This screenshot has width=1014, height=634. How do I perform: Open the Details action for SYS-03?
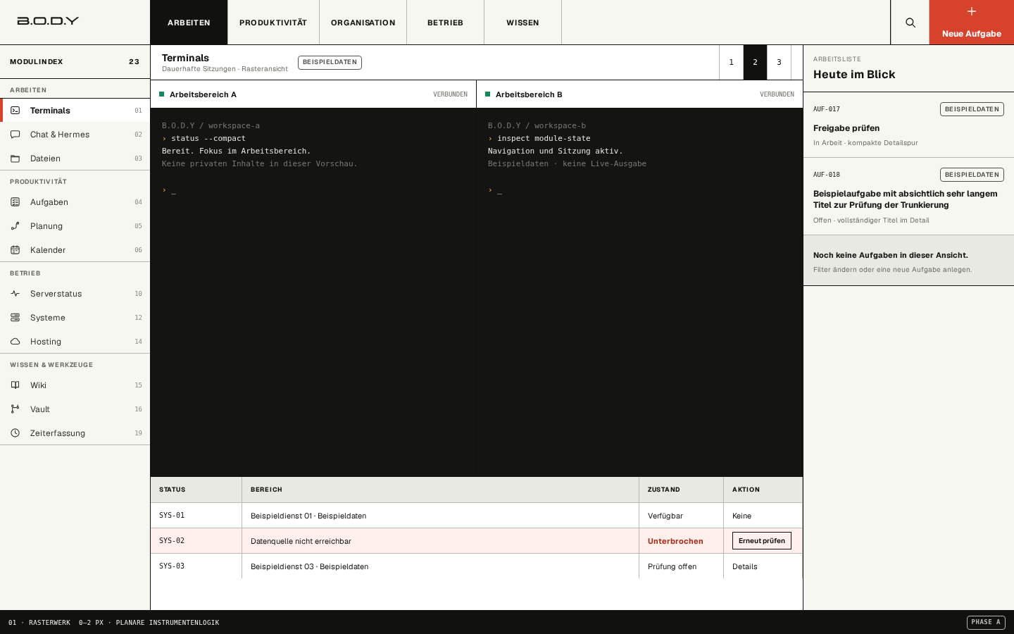745,566
